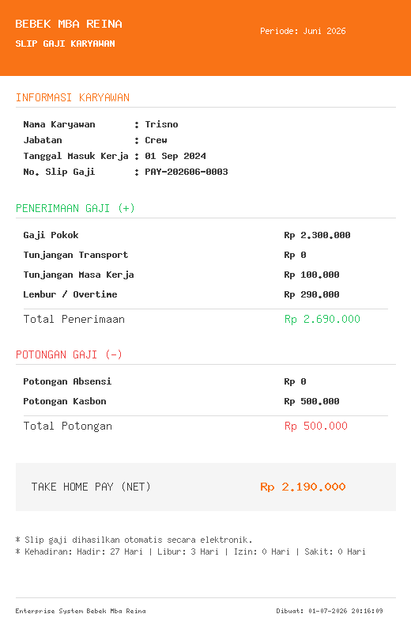Select the Jabatan value Crew
This screenshot has height=633, width=411.
click(x=156, y=140)
